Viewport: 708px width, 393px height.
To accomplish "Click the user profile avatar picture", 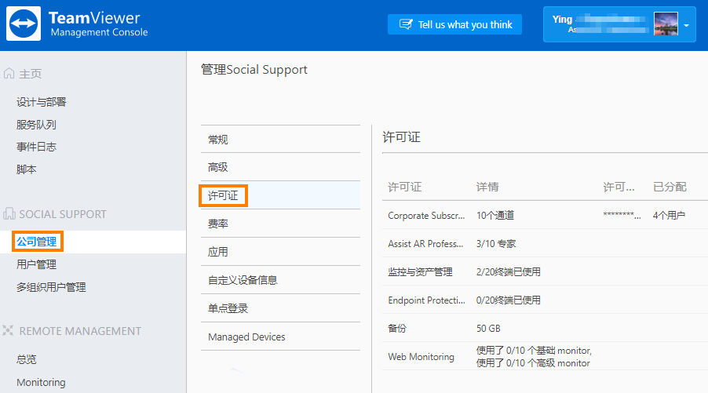I will click(x=666, y=24).
